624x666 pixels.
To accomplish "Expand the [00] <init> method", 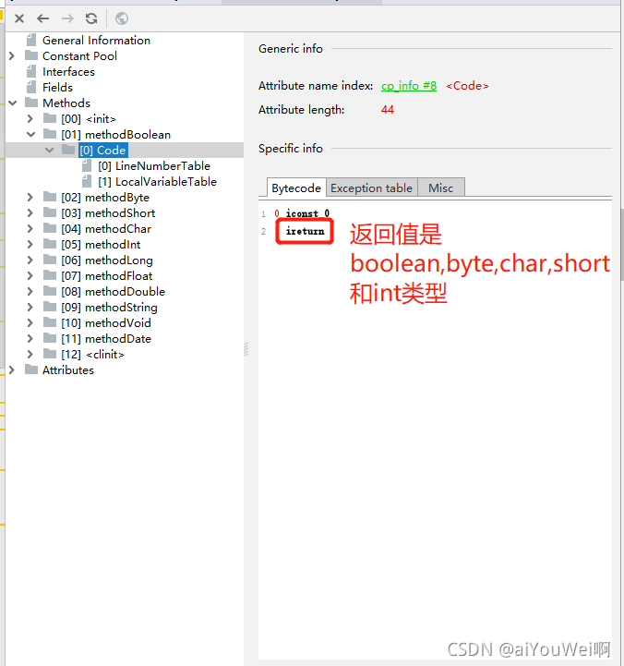I will (x=30, y=118).
